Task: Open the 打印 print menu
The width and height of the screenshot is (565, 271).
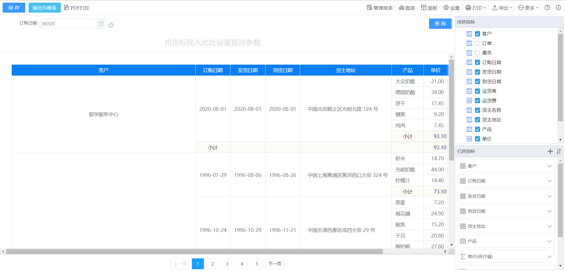Action: click(x=476, y=8)
